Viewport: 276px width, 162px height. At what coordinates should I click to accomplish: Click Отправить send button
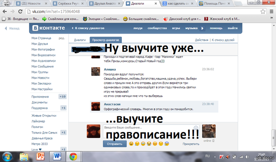[115, 144]
